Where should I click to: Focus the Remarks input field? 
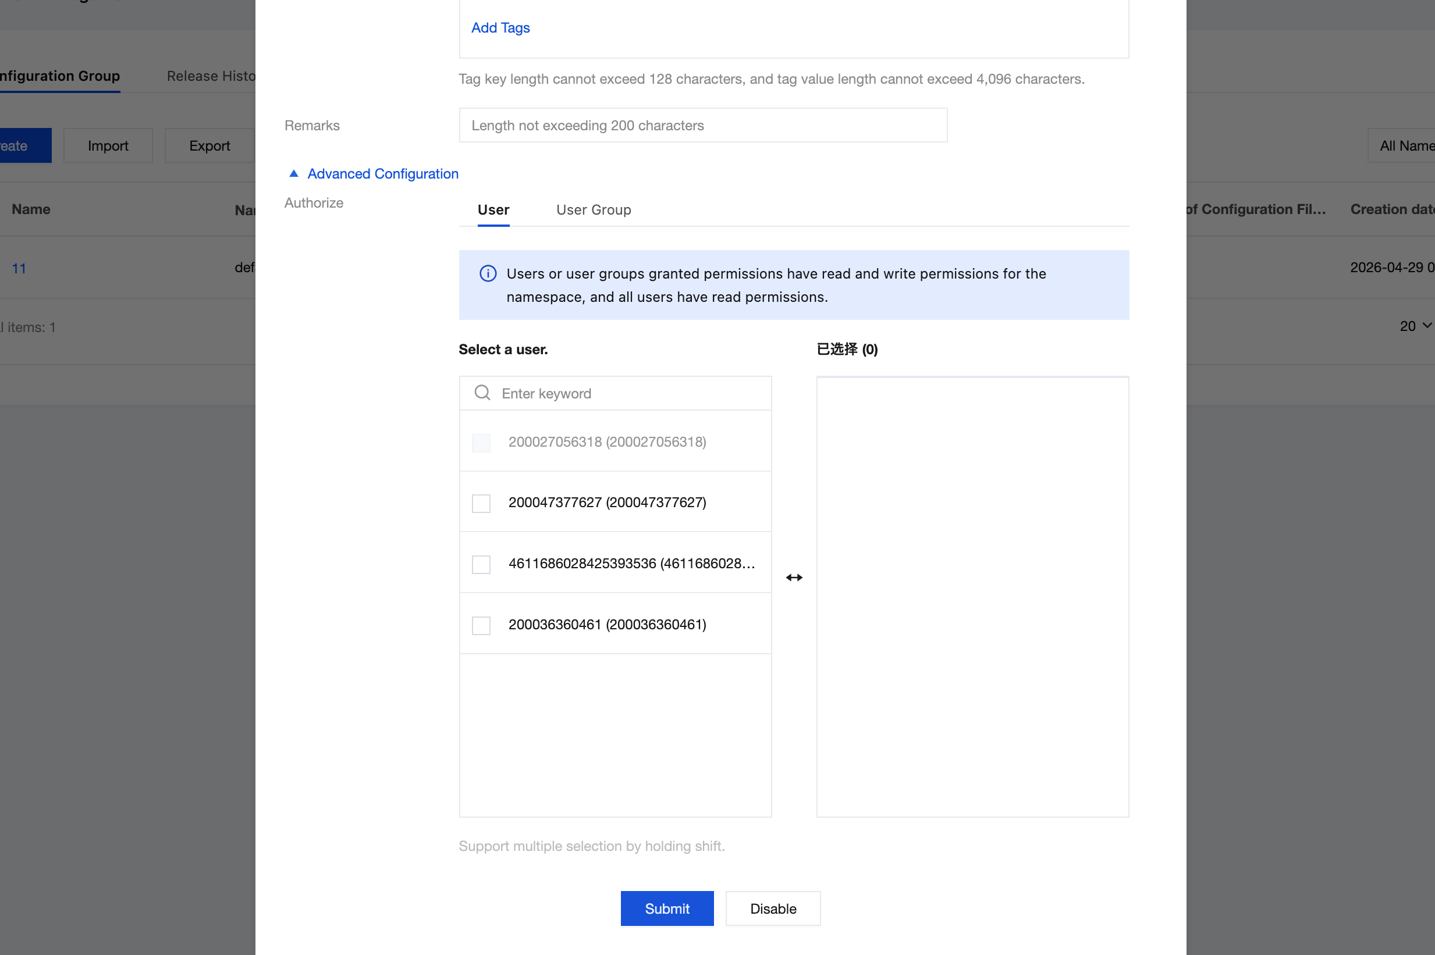[x=702, y=125]
